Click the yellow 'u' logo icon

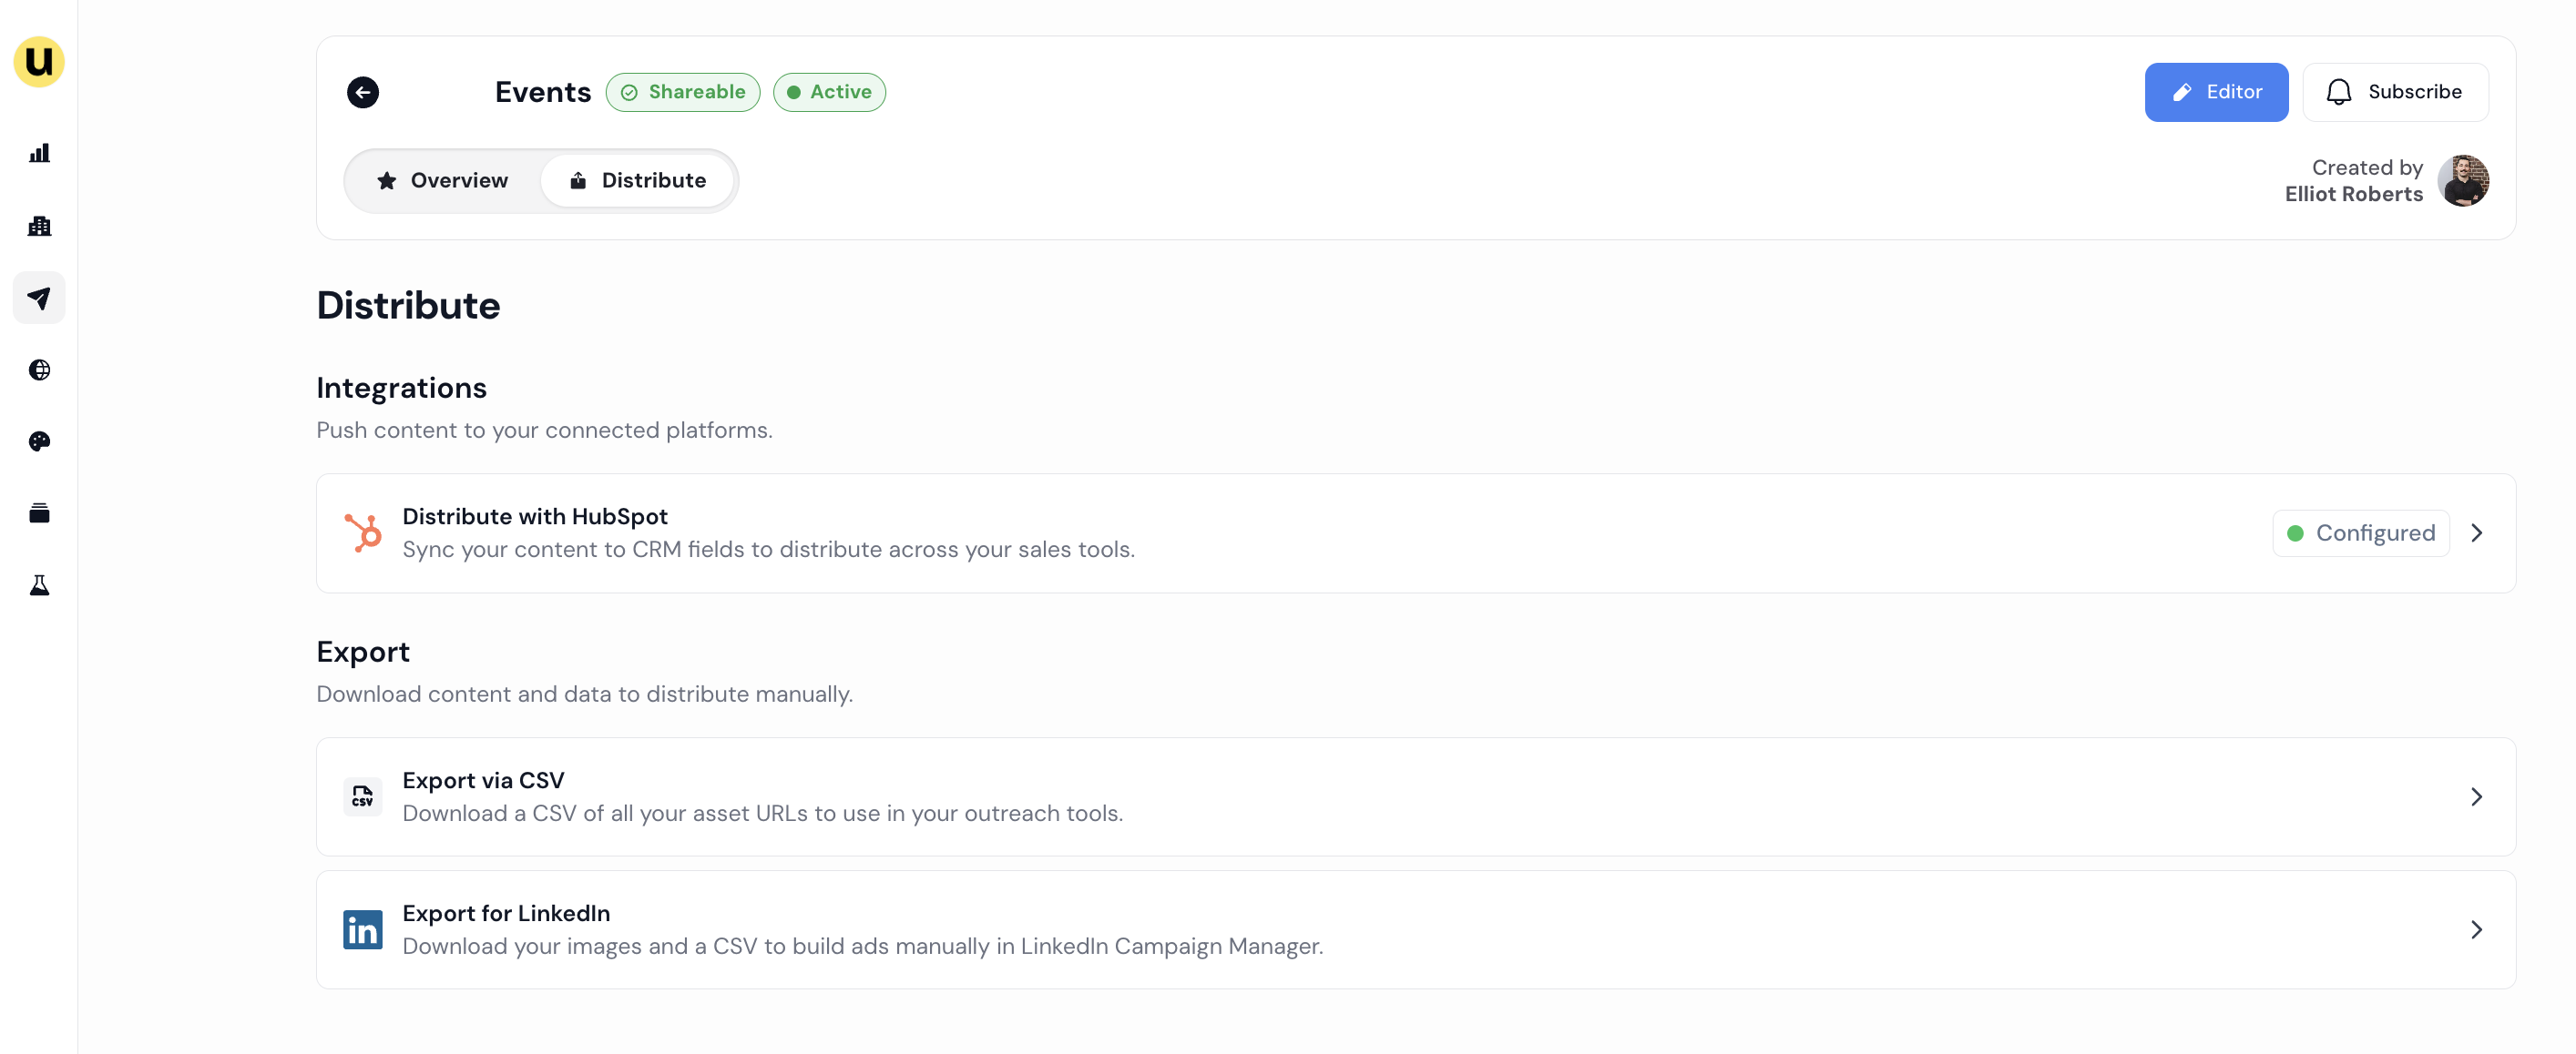pos(39,62)
